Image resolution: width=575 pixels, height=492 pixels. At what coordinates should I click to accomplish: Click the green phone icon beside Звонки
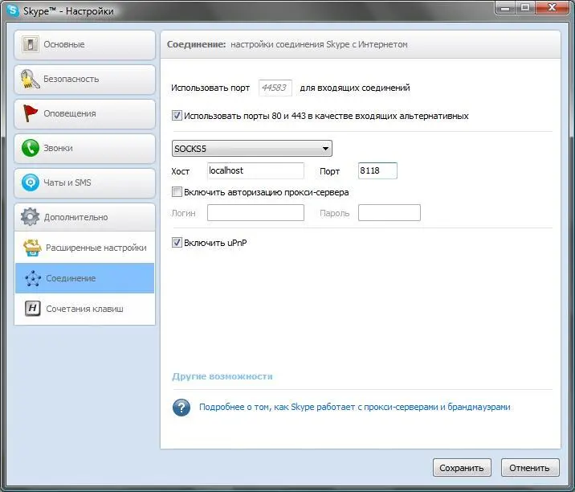click(31, 149)
